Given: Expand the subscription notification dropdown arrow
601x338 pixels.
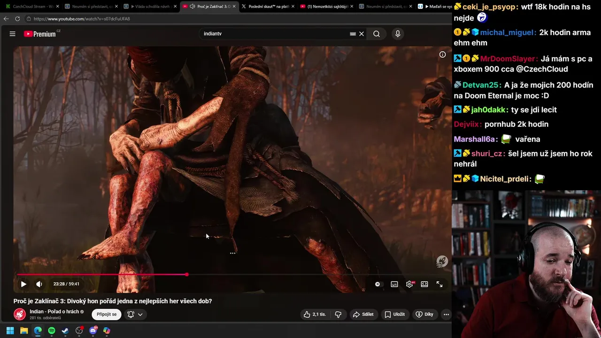Looking at the screenshot, I should (140, 315).
